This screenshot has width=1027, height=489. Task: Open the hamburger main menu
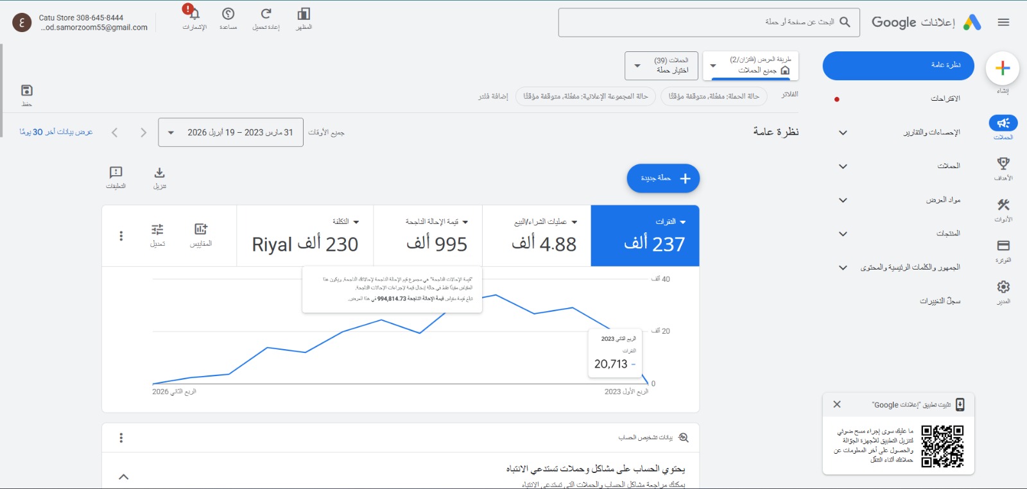[x=1004, y=22]
